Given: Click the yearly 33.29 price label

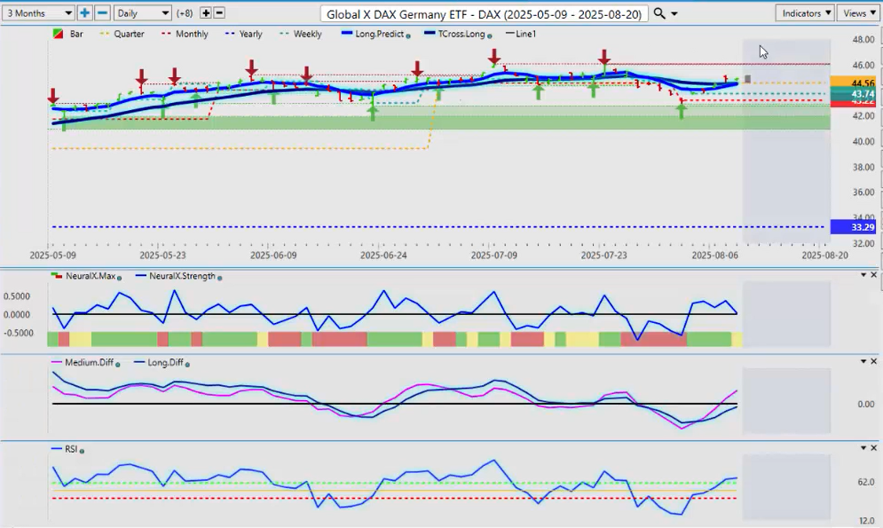Looking at the screenshot, I should [x=853, y=227].
